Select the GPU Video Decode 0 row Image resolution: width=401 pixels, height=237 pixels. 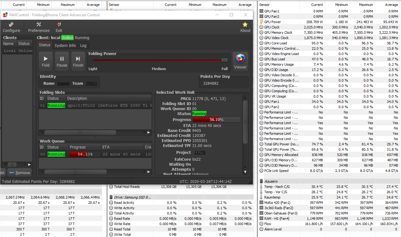tap(329, 75)
